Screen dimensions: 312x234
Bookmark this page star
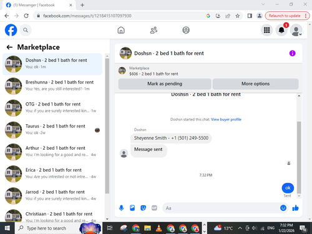point(238,16)
